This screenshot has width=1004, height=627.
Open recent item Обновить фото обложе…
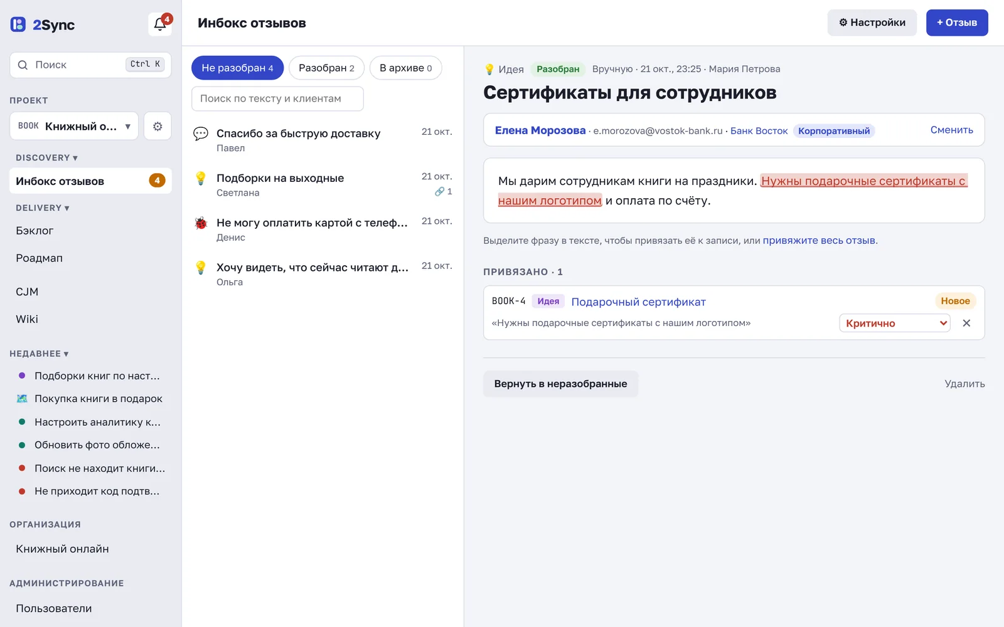click(90, 445)
